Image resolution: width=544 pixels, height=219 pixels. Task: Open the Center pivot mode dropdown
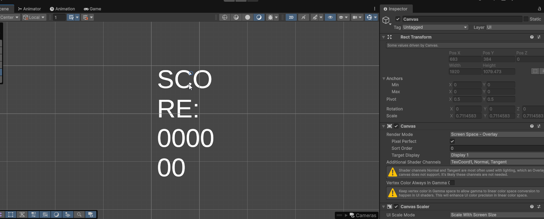click(9, 17)
